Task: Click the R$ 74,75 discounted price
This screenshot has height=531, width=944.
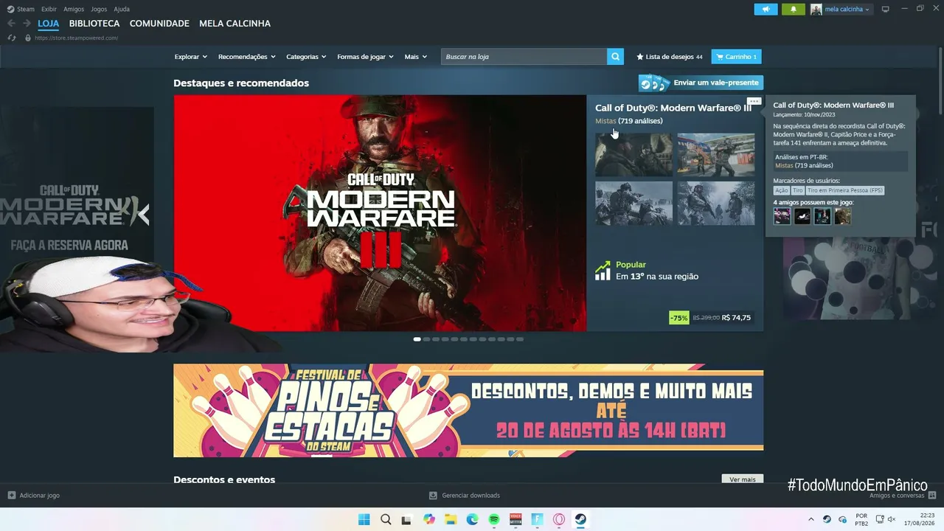Action: point(736,318)
